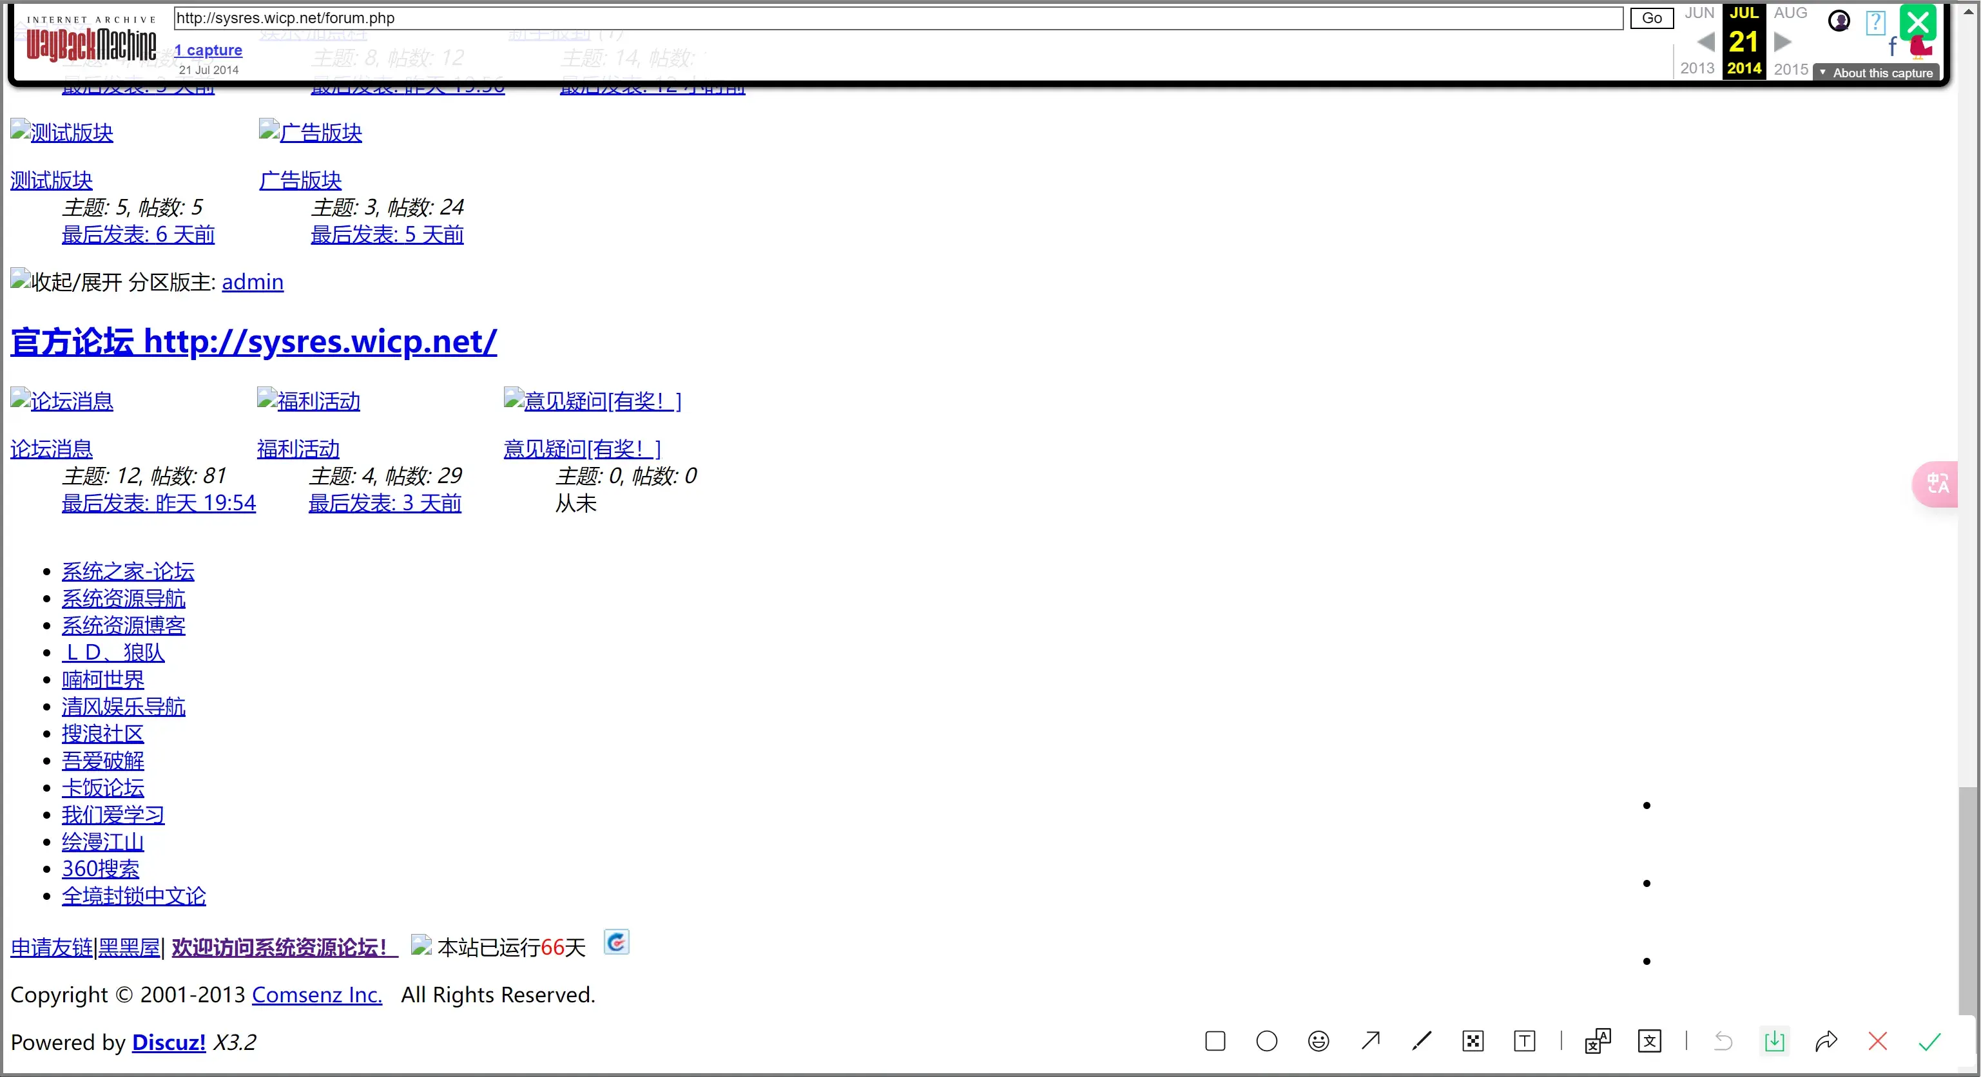
Task: Open the 搜浪社区 friend link
Action: click(103, 734)
